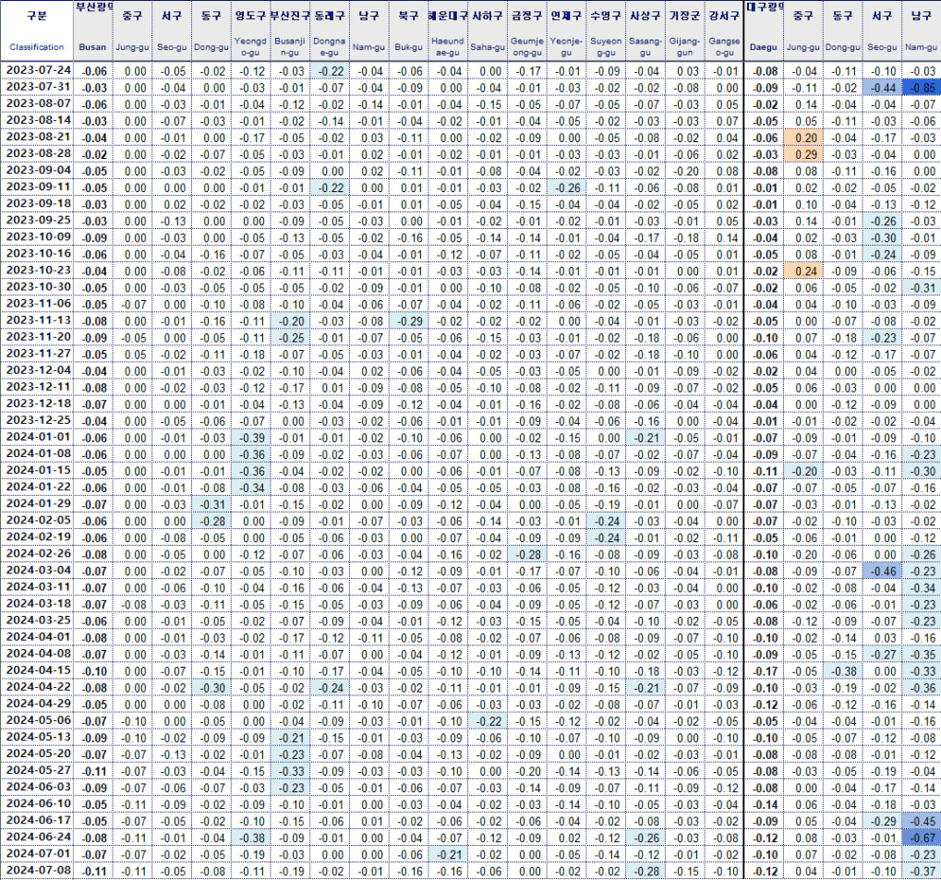Image resolution: width=941 pixels, height=880 pixels.
Task: Select the Busan column header
Action: 91,45
